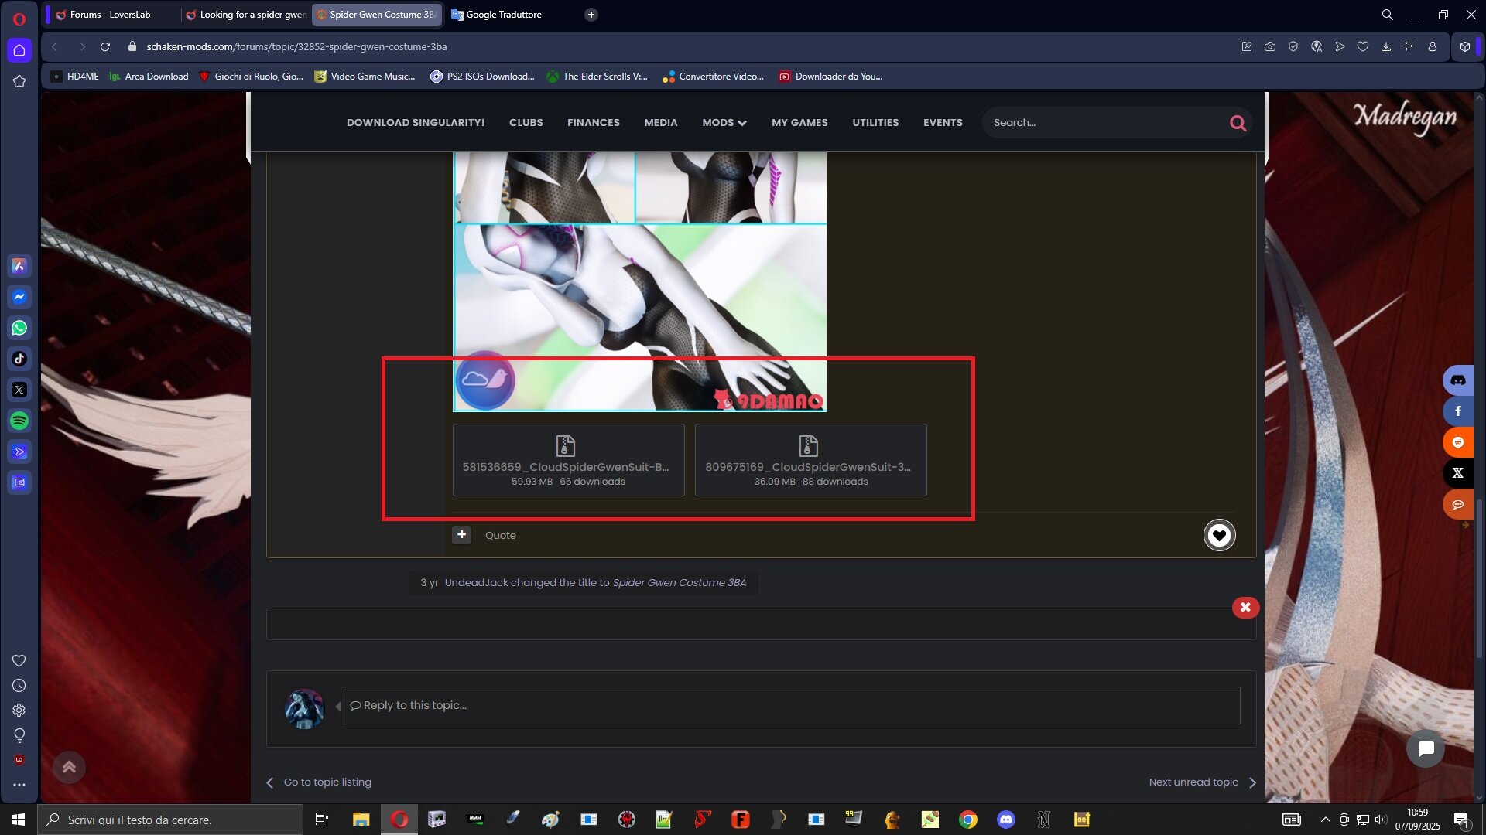This screenshot has height=835, width=1486.
Task: Click the Windows taskbar search box
Action: click(170, 820)
